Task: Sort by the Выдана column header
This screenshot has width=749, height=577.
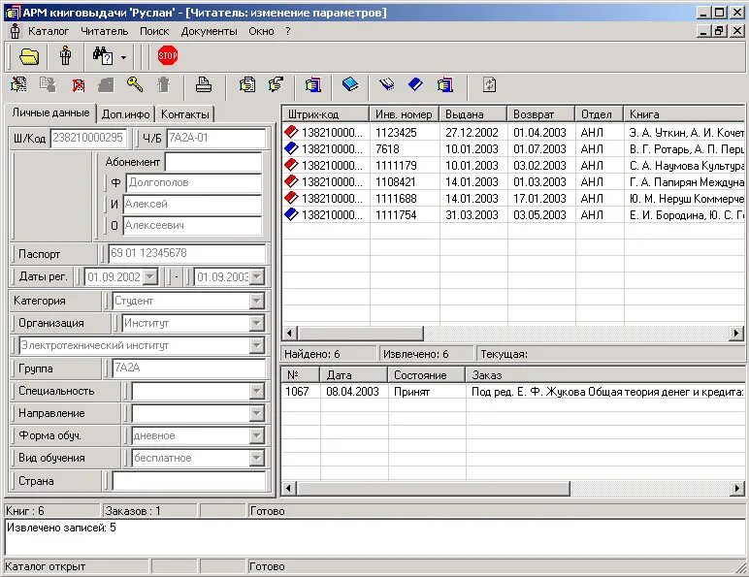Action: (472, 114)
